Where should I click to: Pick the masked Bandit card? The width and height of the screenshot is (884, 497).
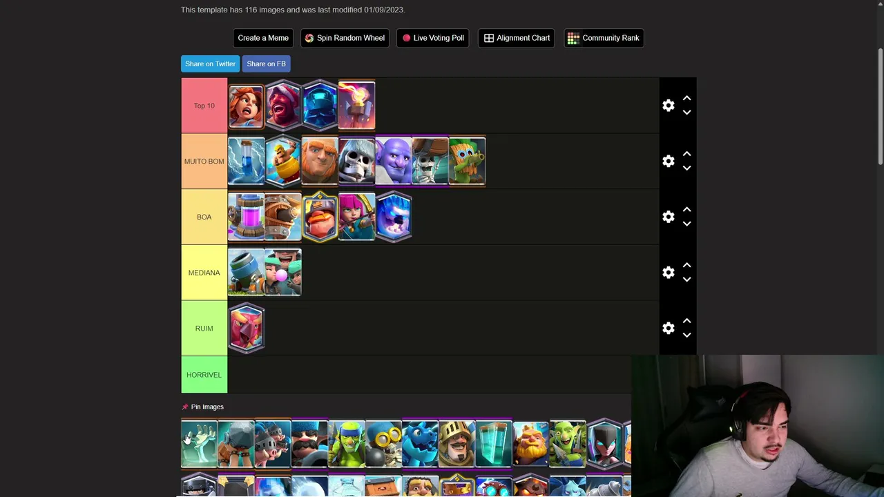pos(604,444)
